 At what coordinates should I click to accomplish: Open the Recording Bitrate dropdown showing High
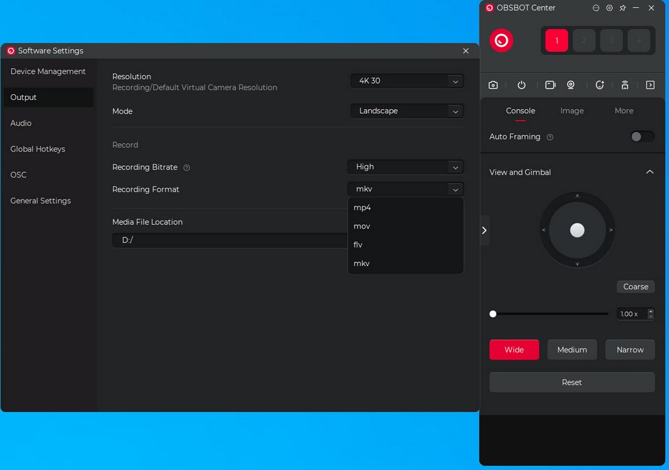tap(406, 167)
